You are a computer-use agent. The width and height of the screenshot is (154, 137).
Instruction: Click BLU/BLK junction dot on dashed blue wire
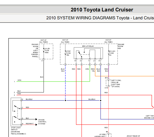(65, 100)
